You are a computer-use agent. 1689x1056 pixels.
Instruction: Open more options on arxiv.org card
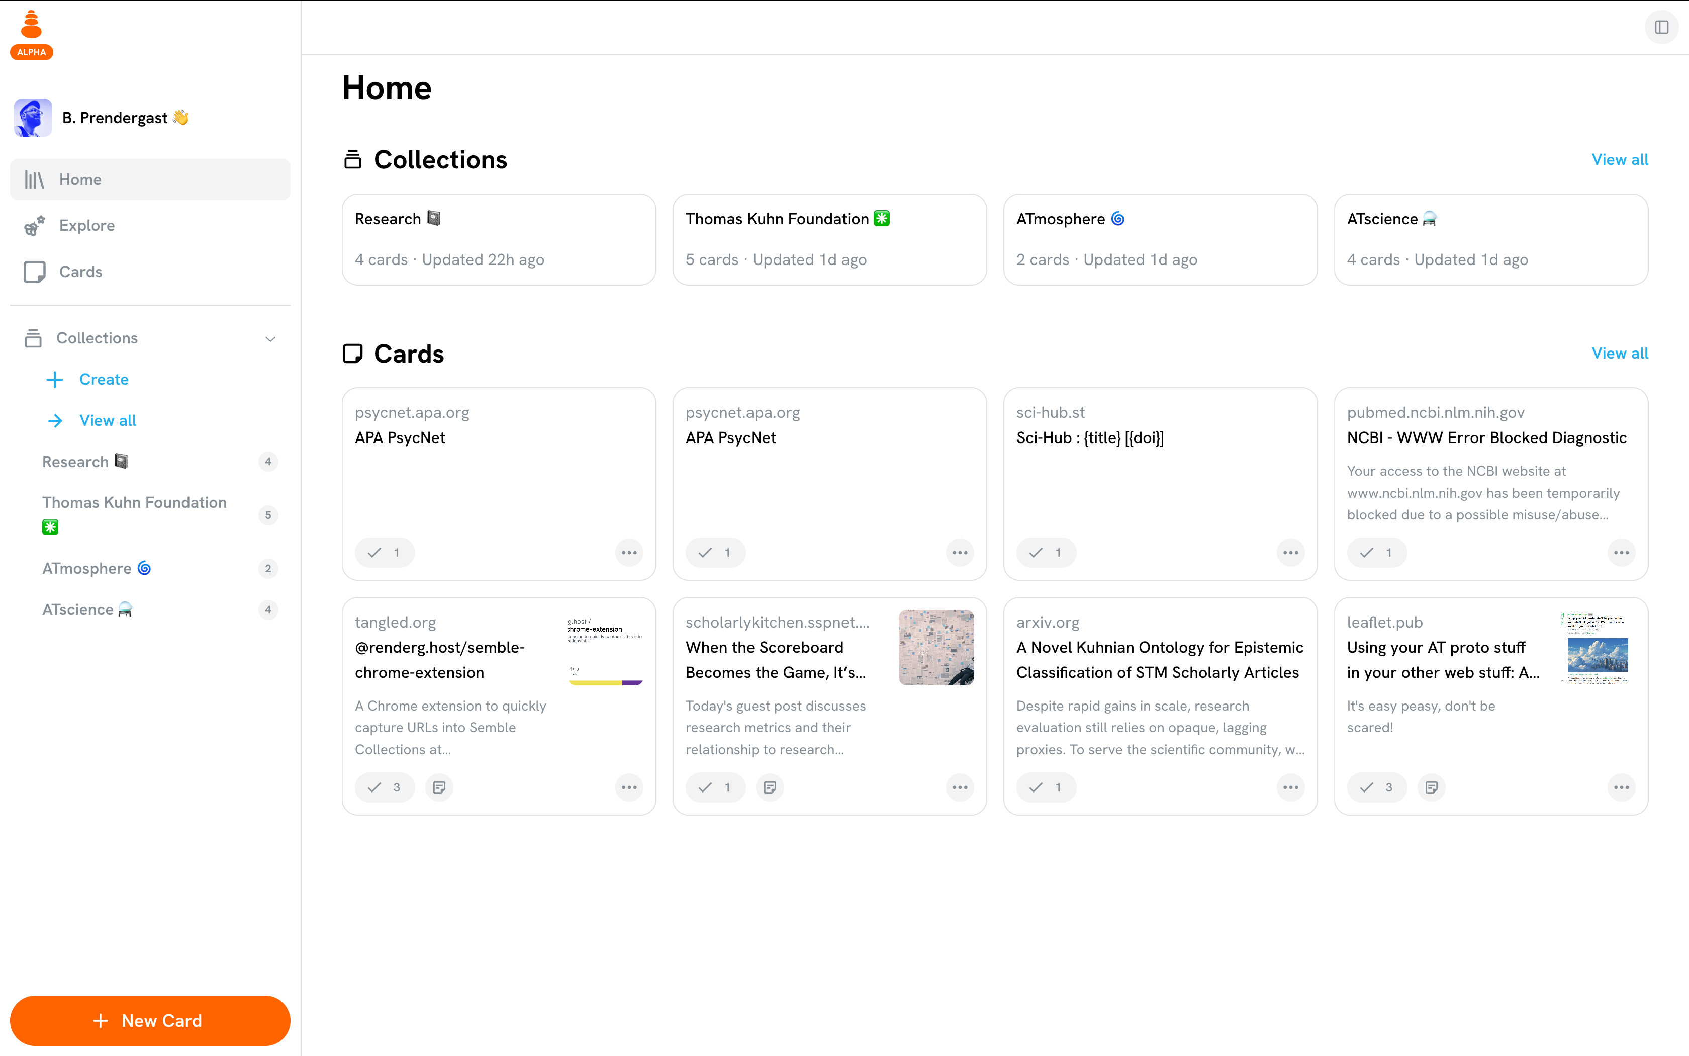pyautogui.click(x=1290, y=787)
